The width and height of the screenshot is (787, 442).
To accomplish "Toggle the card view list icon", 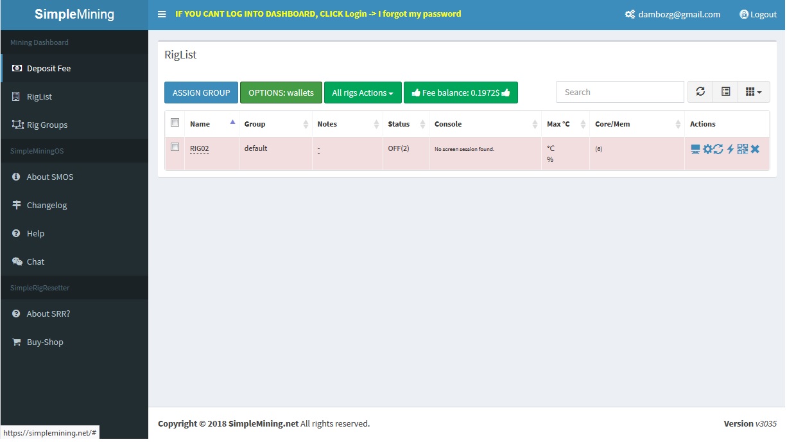I will click(x=725, y=92).
